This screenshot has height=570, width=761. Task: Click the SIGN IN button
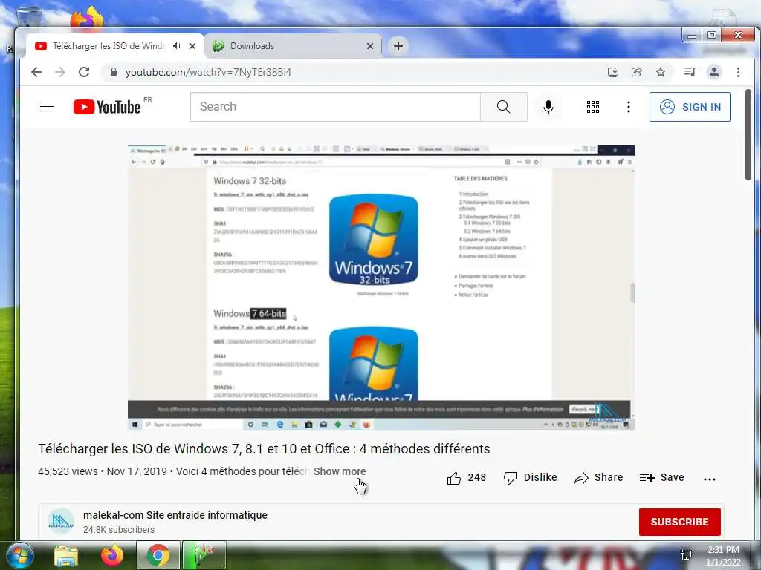690,107
